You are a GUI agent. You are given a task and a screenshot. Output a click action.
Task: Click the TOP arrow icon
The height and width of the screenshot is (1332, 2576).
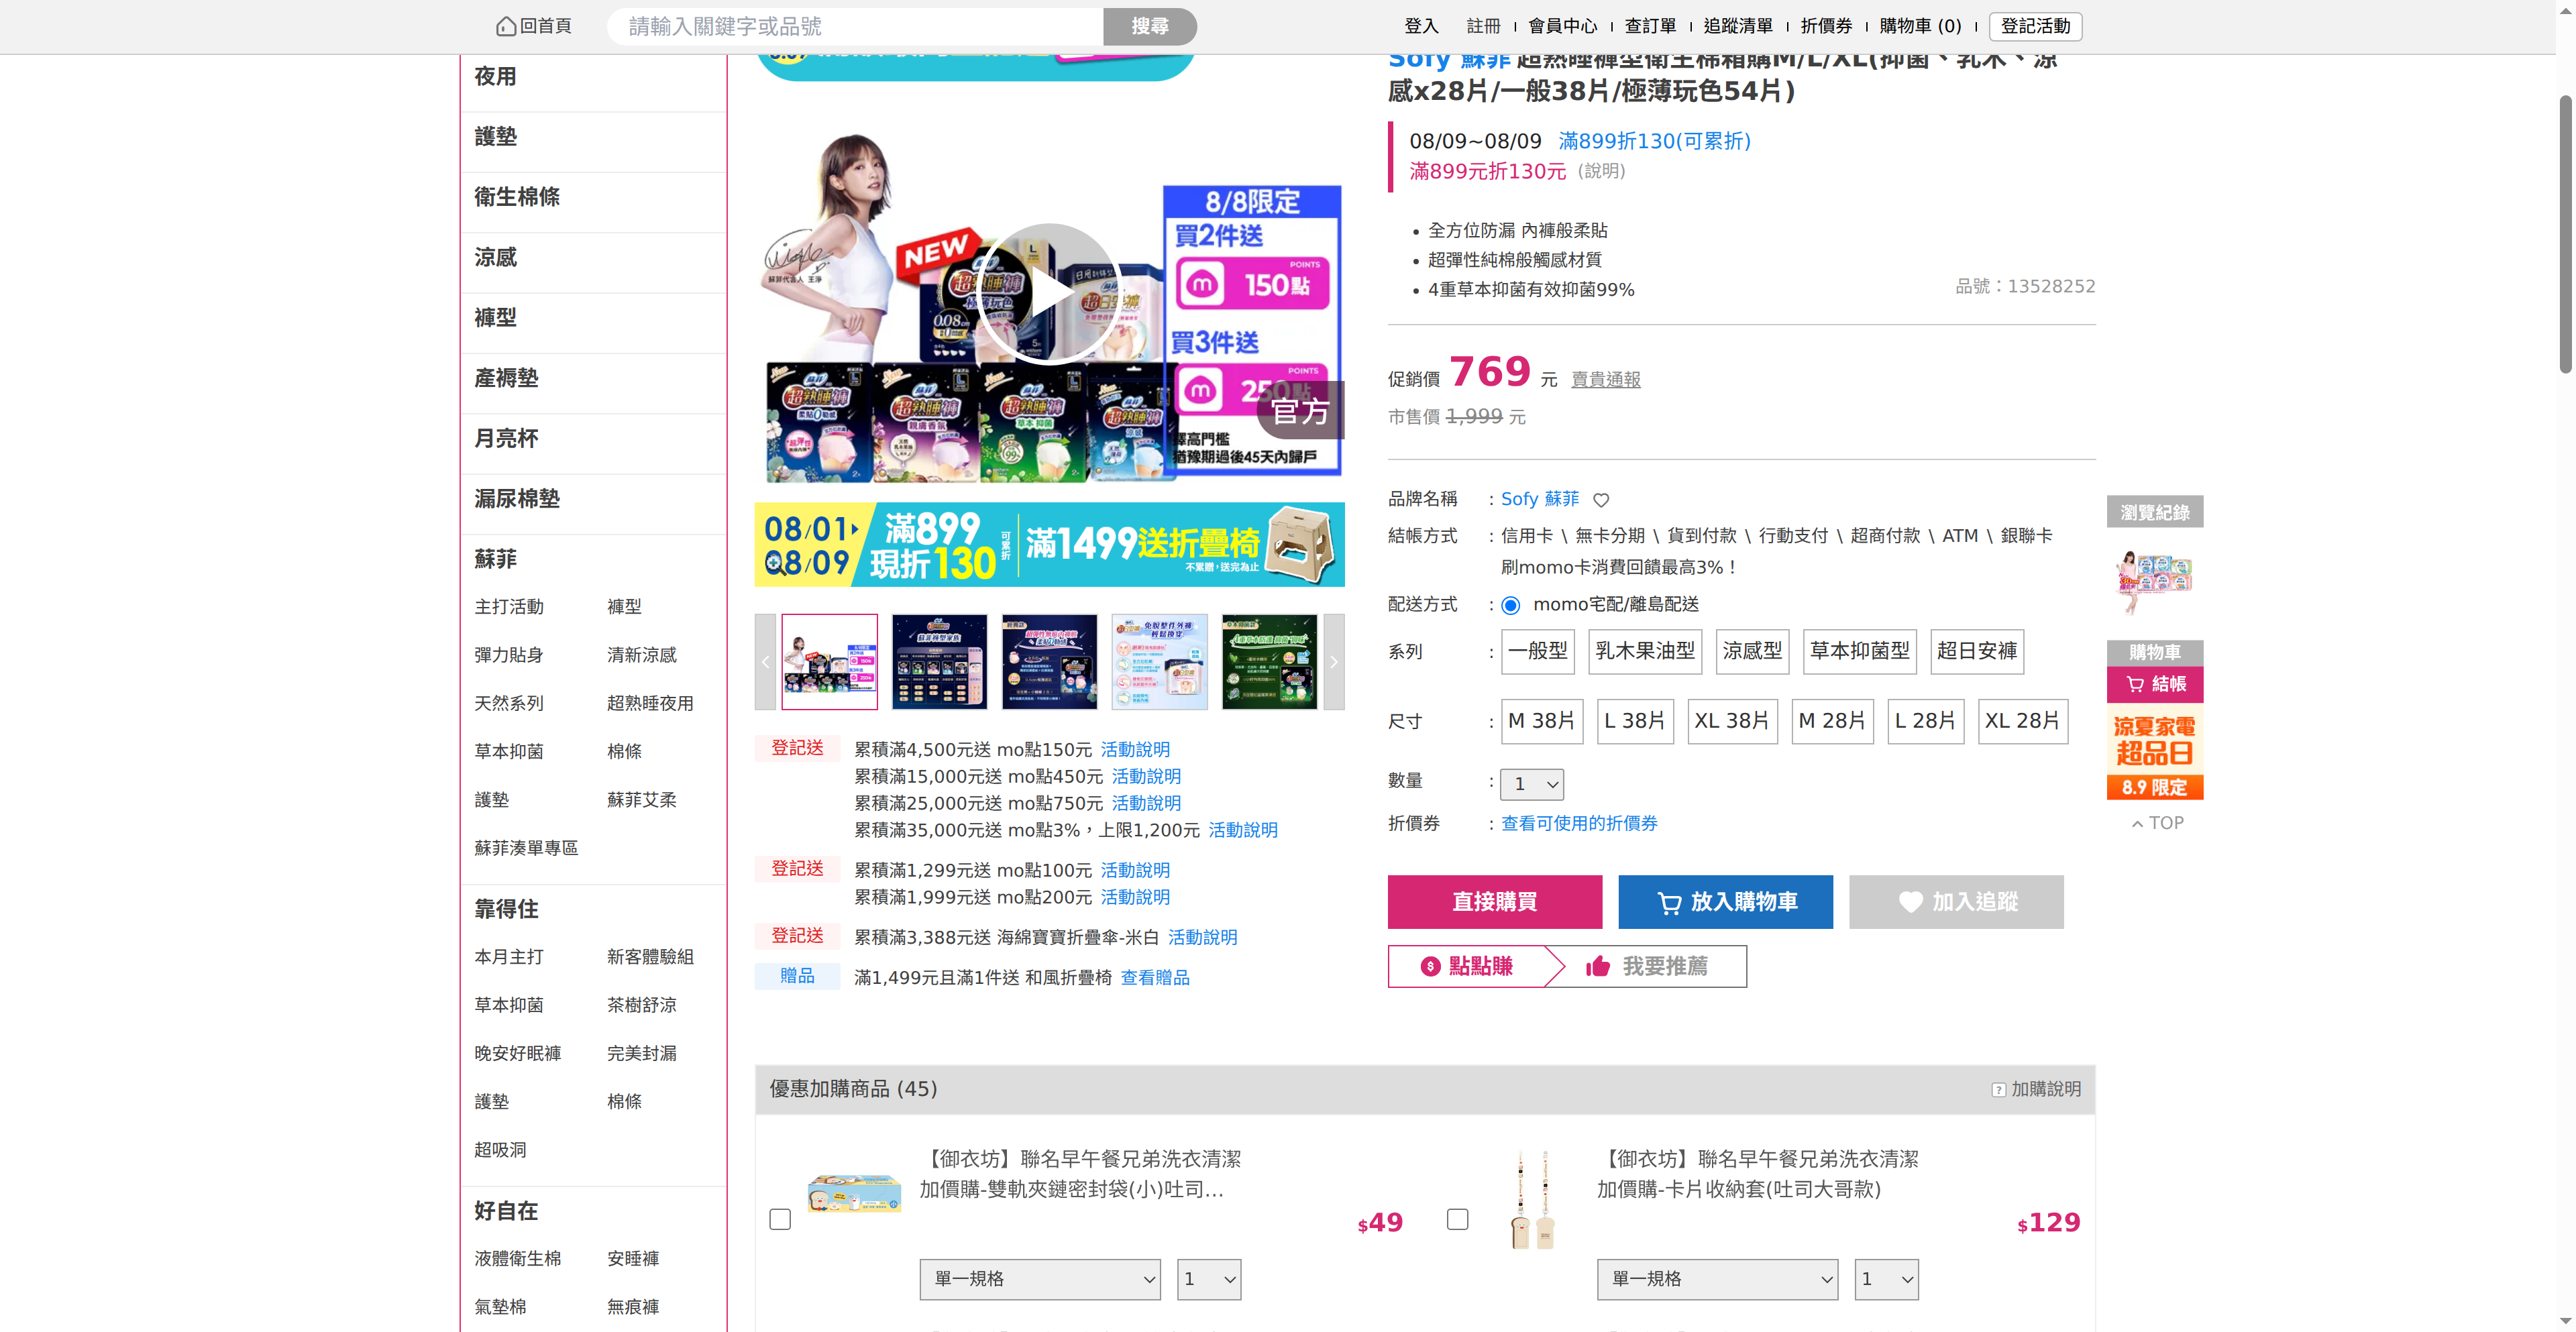point(2138,824)
